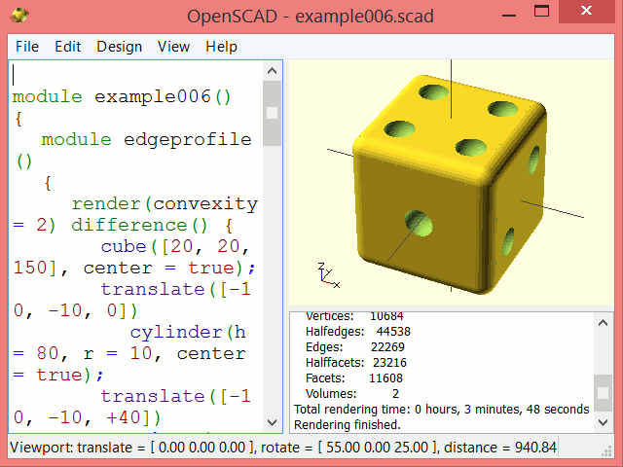Click the '0, -10, +40])' code line

pyautogui.click(x=87, y=418)
